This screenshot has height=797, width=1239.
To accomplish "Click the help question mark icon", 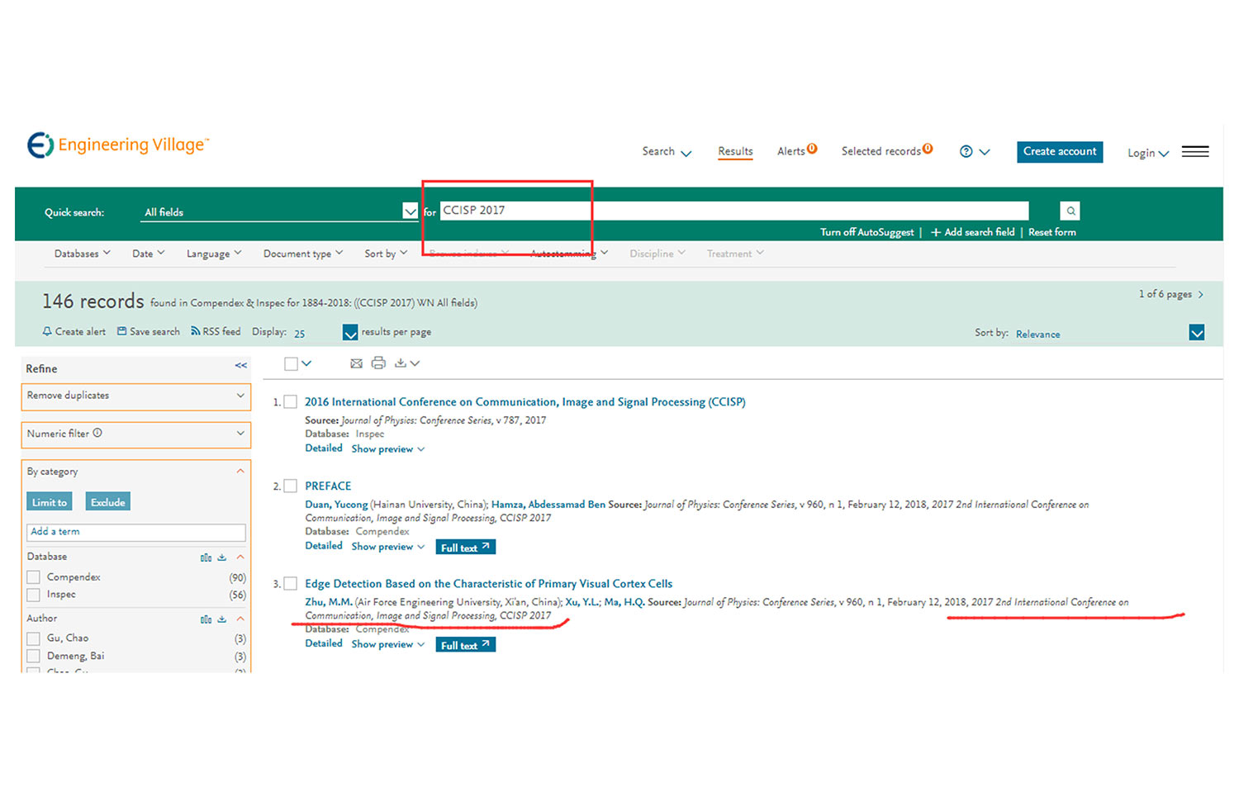I will coord(966,152).
